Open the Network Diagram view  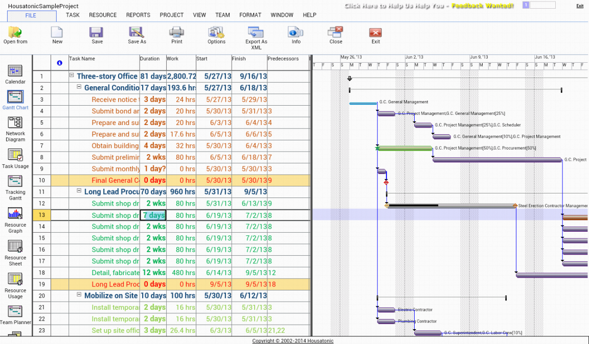point(15,122)
